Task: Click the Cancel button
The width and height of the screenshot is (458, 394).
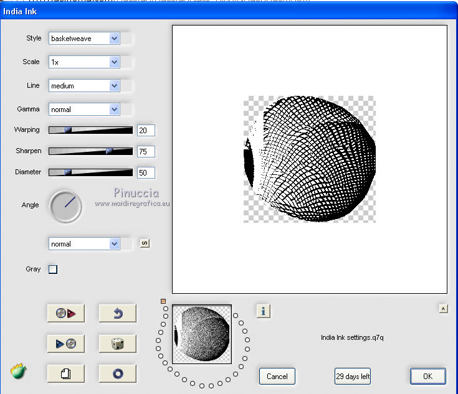Action: (x=277, y=377)
